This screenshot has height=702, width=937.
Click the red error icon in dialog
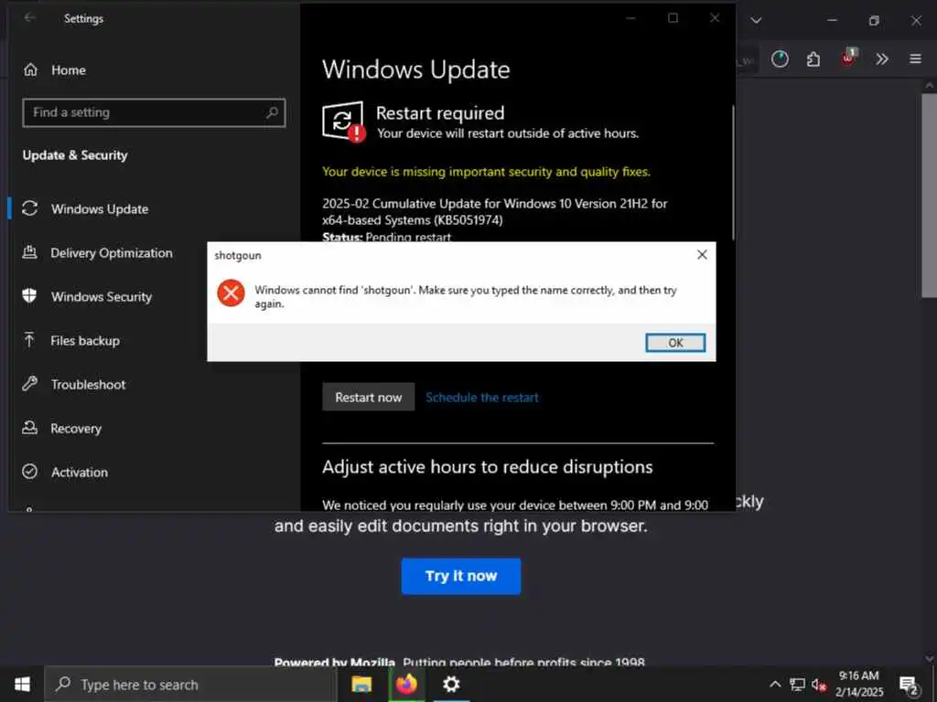[x=231, y=293]
